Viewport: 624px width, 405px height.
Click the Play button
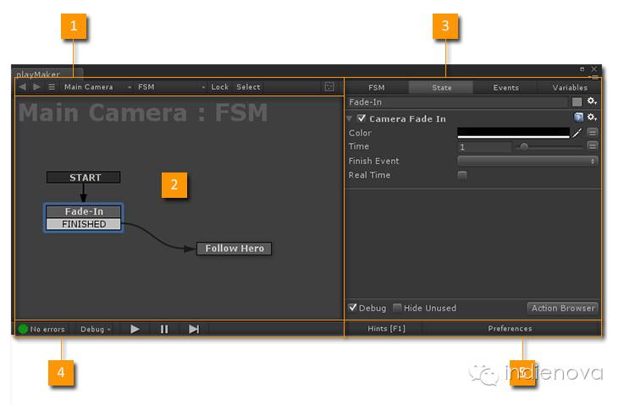click(135, 329)
